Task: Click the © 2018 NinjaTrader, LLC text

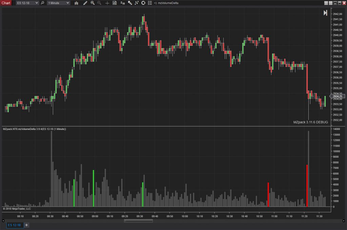Action: pyautogui.click(x=17, y=209)
